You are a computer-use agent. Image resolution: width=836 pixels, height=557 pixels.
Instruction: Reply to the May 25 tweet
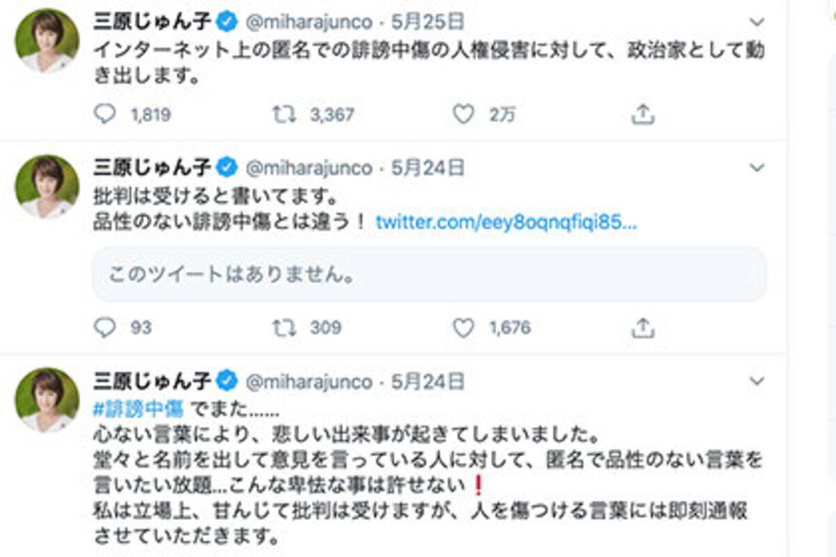point(104,114)
